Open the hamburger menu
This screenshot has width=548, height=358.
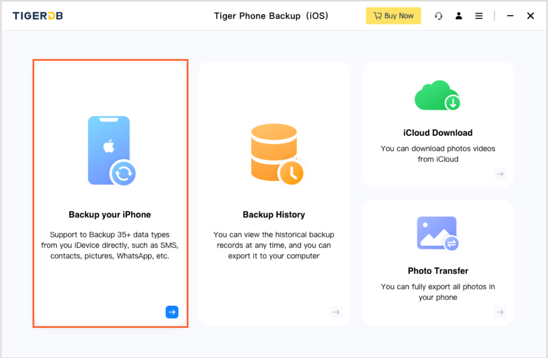tap(479, 16)
